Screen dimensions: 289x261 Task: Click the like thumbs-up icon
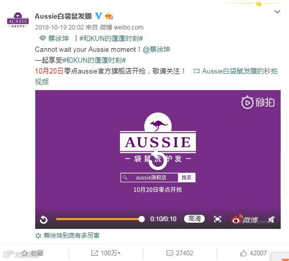click(244, 253)
